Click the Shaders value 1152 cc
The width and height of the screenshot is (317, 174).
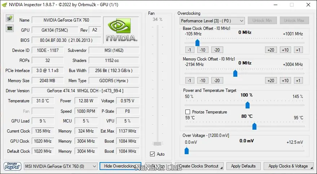click(114, 61)
